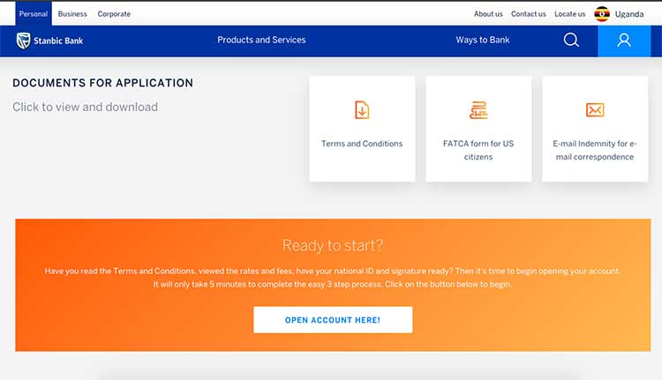Click the 'DOCUMENTS FOR APPLICATION' heading
The width and height of the screenshot is (662, 380).
click(102, 83)
